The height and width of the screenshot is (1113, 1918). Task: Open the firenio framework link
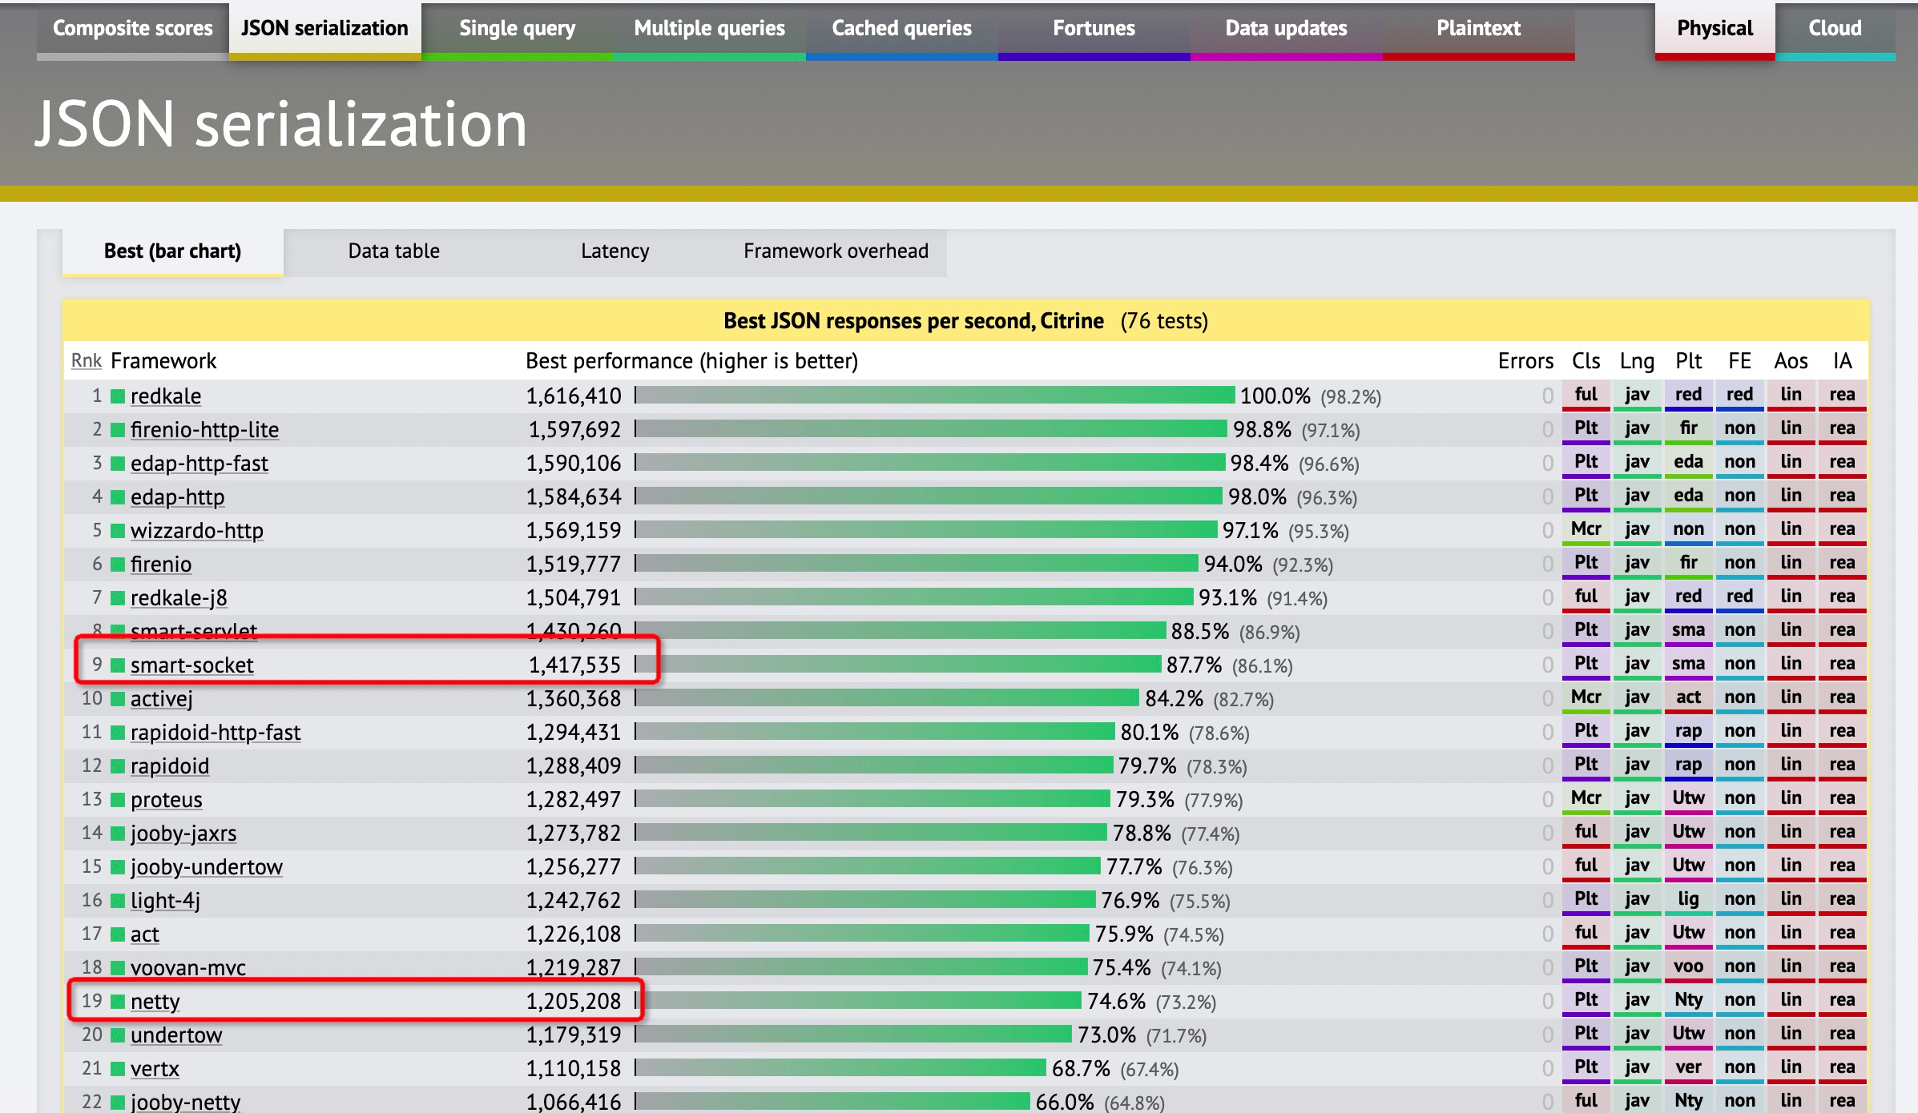(x=161, y=565)
